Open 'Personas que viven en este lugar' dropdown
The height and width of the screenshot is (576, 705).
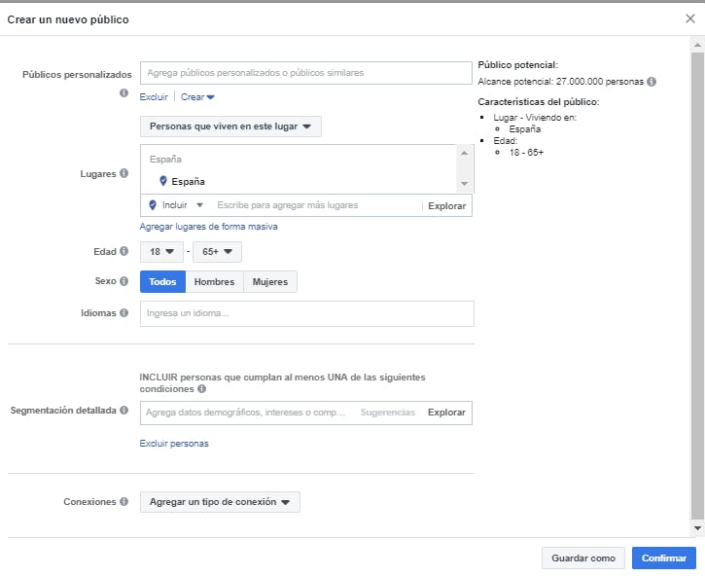[x=230, y=126]
